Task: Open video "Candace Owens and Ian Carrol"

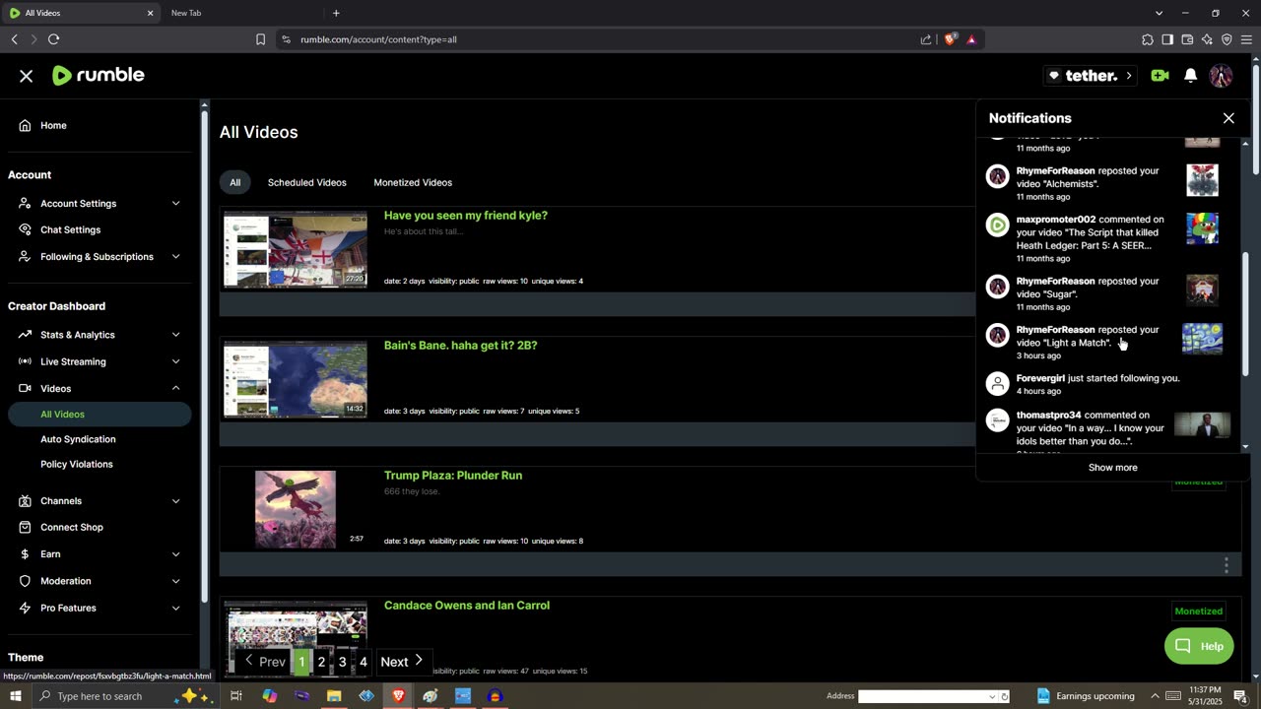Action: 467,606
